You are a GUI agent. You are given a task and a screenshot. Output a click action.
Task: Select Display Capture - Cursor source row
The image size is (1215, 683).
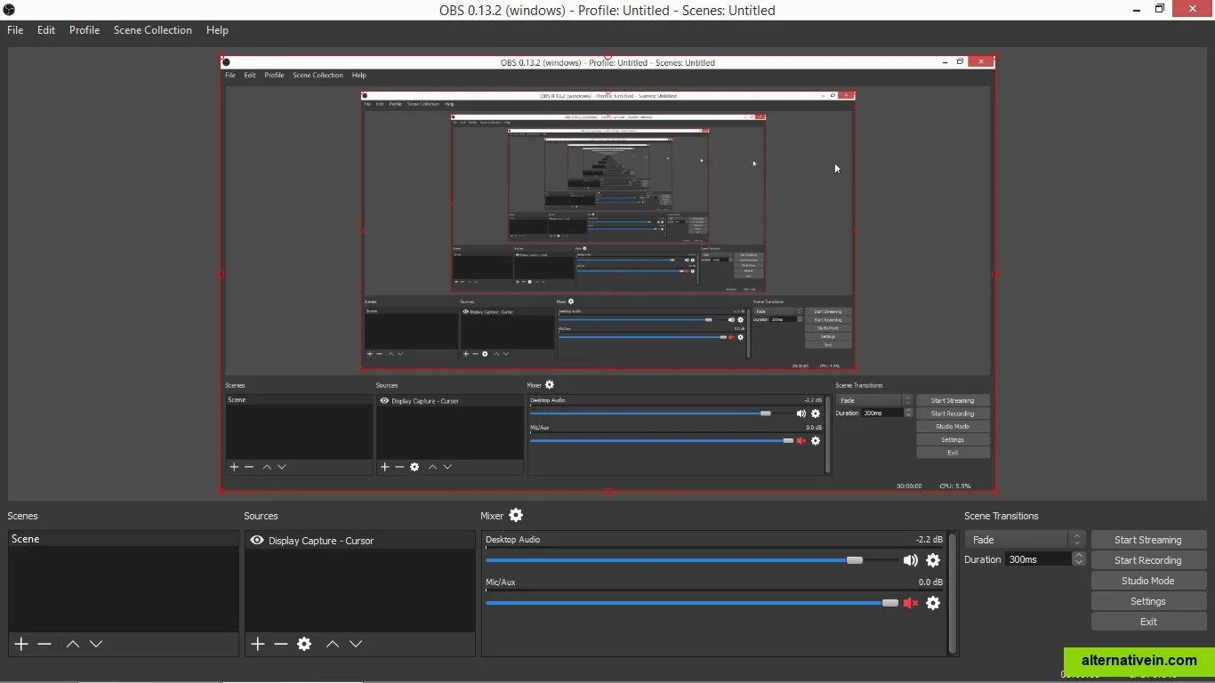click(360, 540)
